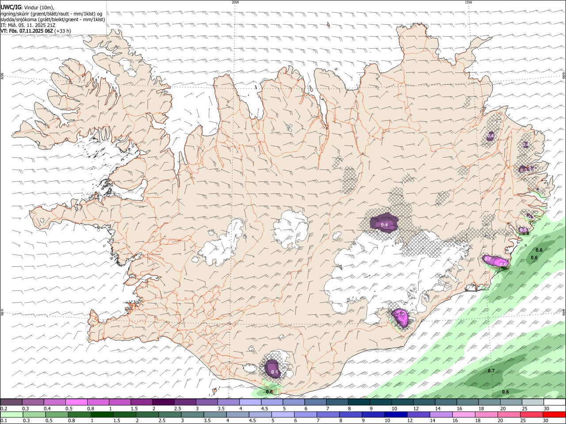Choose the gray-blue 4 swatch, lower scale
Image resolution: width=566 pixels, height=424 pixels.
237,415
